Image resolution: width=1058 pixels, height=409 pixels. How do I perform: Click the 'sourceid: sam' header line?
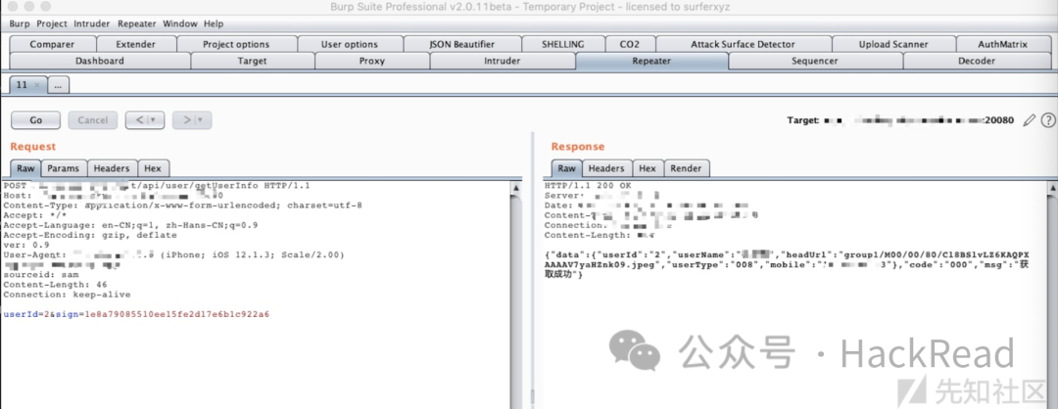coord(41,275)
